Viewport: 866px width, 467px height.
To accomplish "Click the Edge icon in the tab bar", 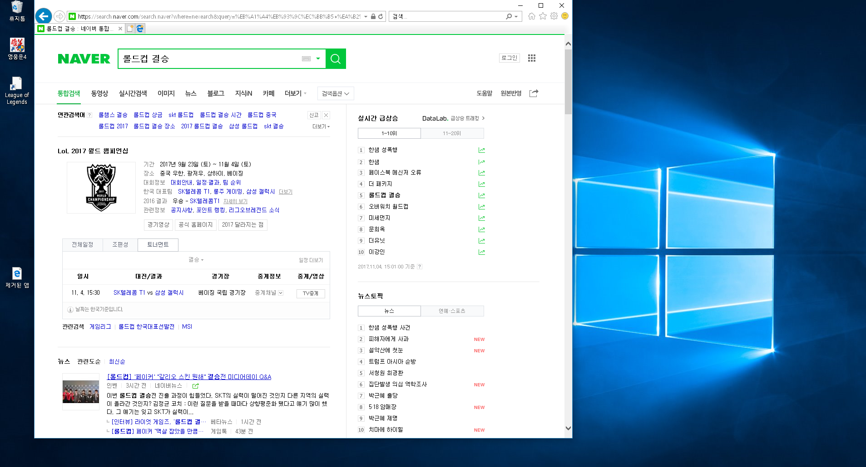I will coord(140,29).
